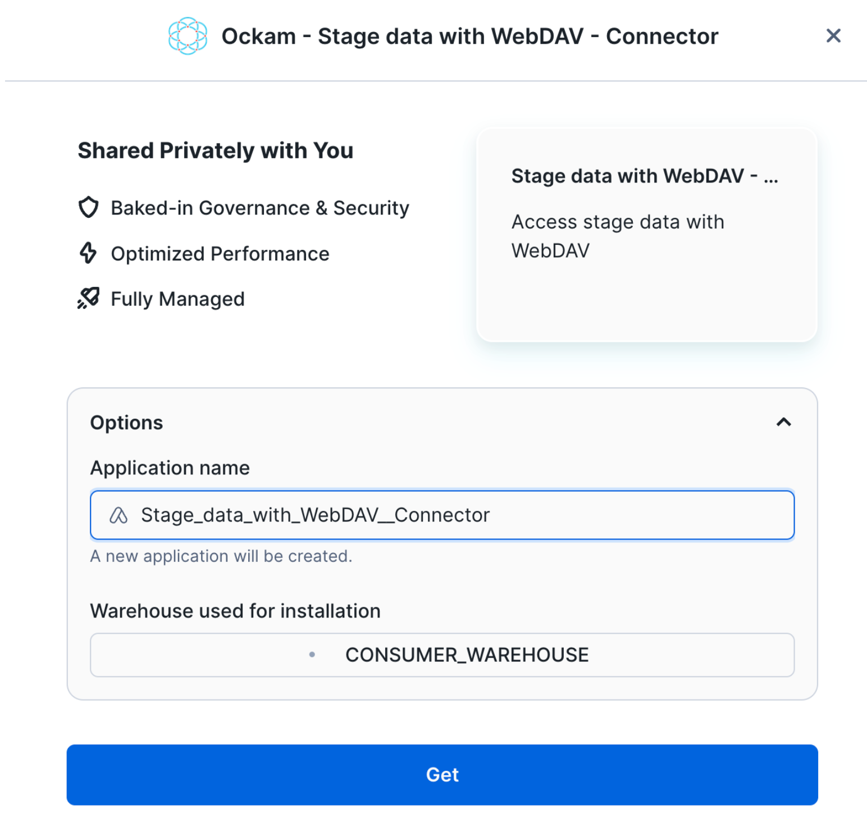Click the 'Shared Privately with You' heading

point(216,150)
